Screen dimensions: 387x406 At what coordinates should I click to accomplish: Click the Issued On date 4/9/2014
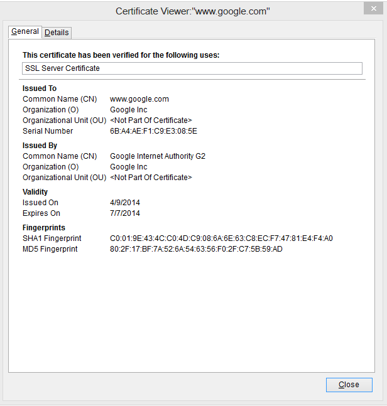coord(125,203)
